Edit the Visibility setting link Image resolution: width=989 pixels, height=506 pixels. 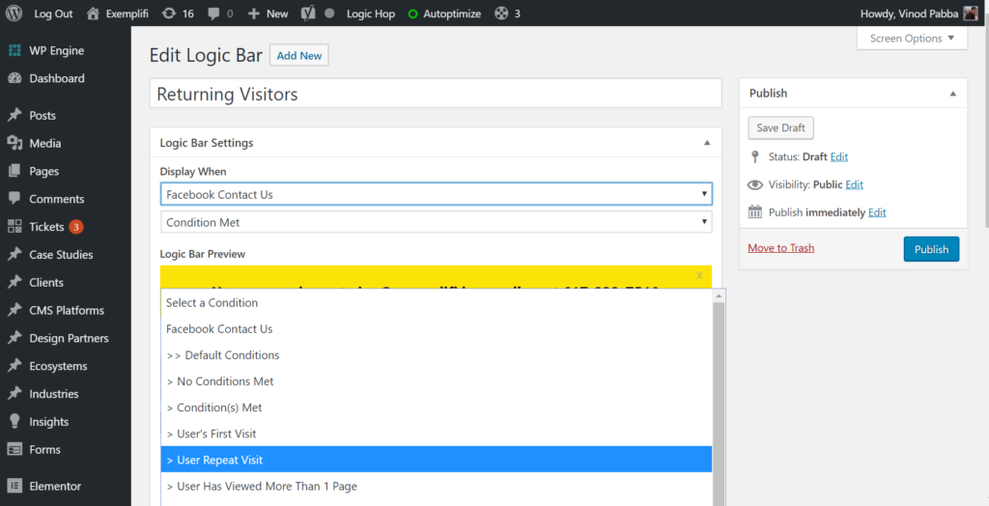click(x=854, y=184)
